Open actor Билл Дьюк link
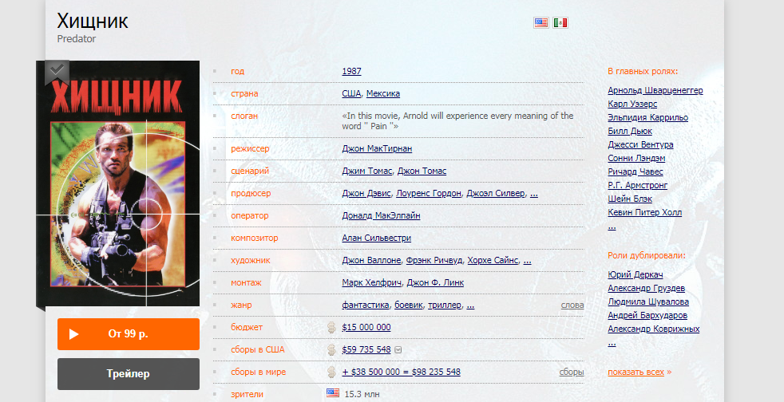 coord(630,132)
